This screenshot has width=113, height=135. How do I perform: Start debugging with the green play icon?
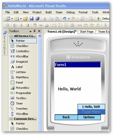[98, 19]
